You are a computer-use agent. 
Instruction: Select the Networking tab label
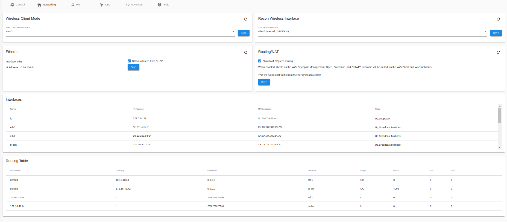click(49, 5)
